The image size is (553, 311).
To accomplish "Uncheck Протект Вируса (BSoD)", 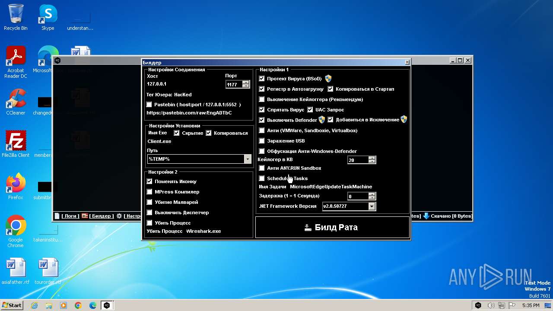I will point(262,79).
